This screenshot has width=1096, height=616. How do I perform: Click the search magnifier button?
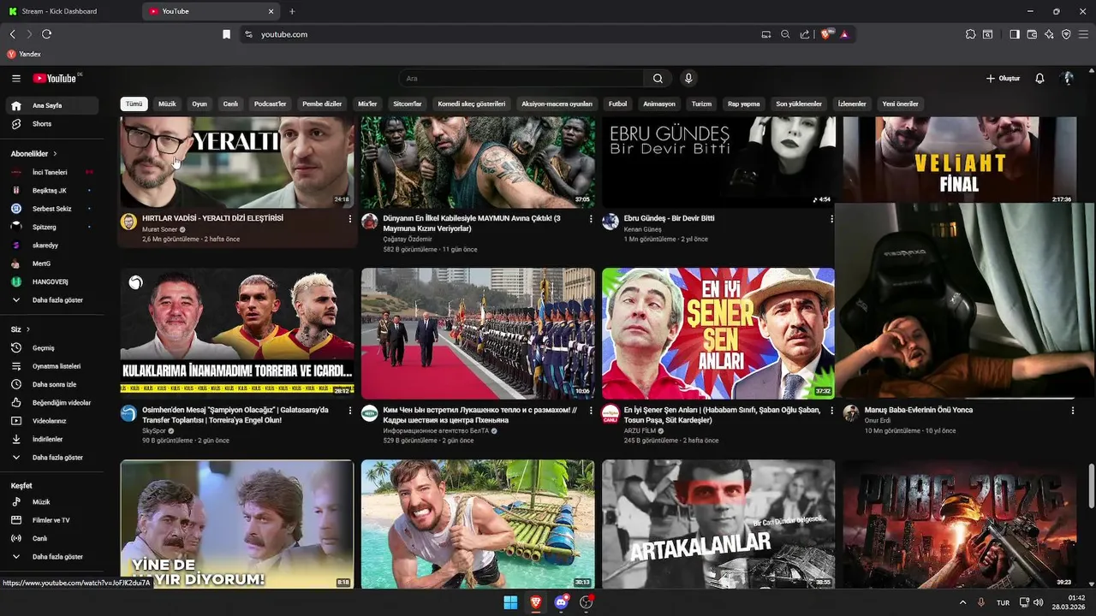[658, 78]
